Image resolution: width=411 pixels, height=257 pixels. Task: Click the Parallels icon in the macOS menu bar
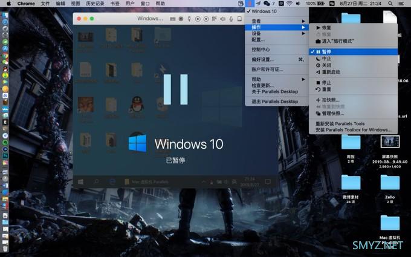[250, 4]
